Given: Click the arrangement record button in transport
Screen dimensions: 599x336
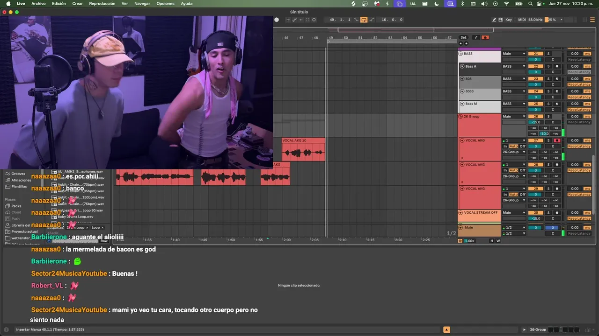Looking at the screenshot, I should click(x=277, y=20).
